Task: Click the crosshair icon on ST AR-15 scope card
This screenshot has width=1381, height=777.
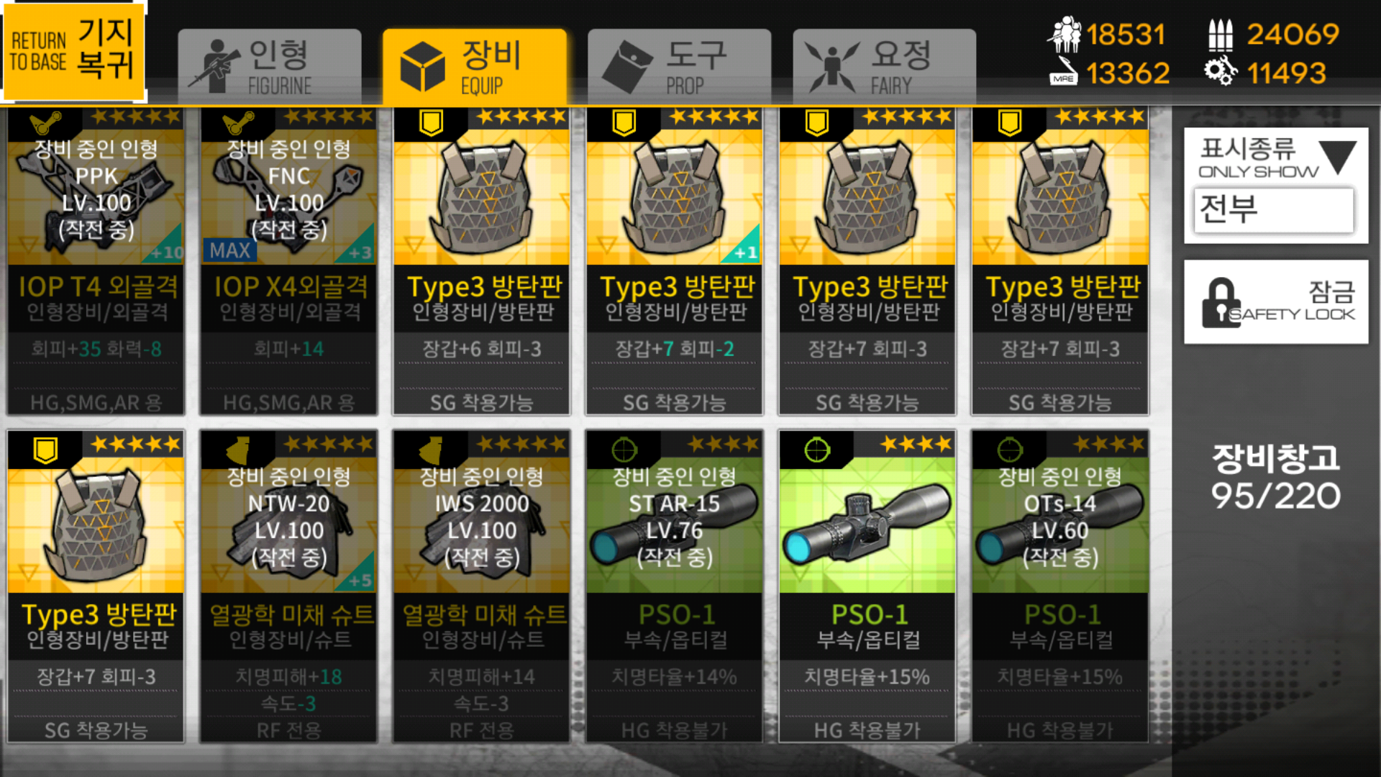Action: (624, 450)
